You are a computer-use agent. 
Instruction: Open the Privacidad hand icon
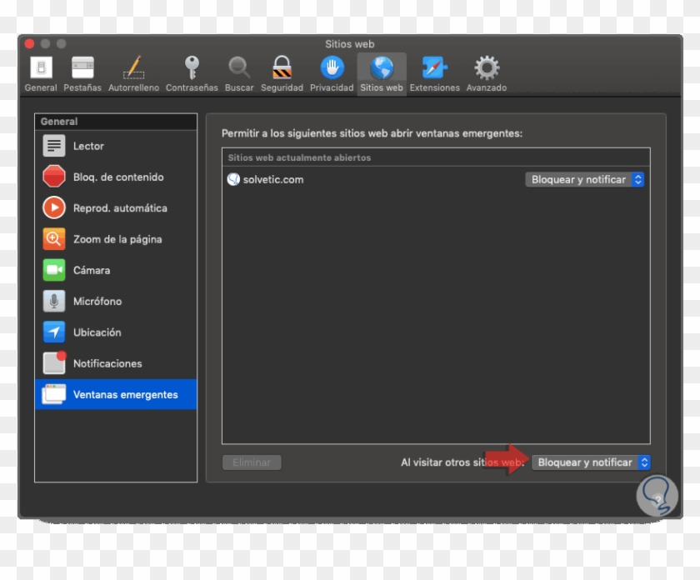[x=332, y=68]
